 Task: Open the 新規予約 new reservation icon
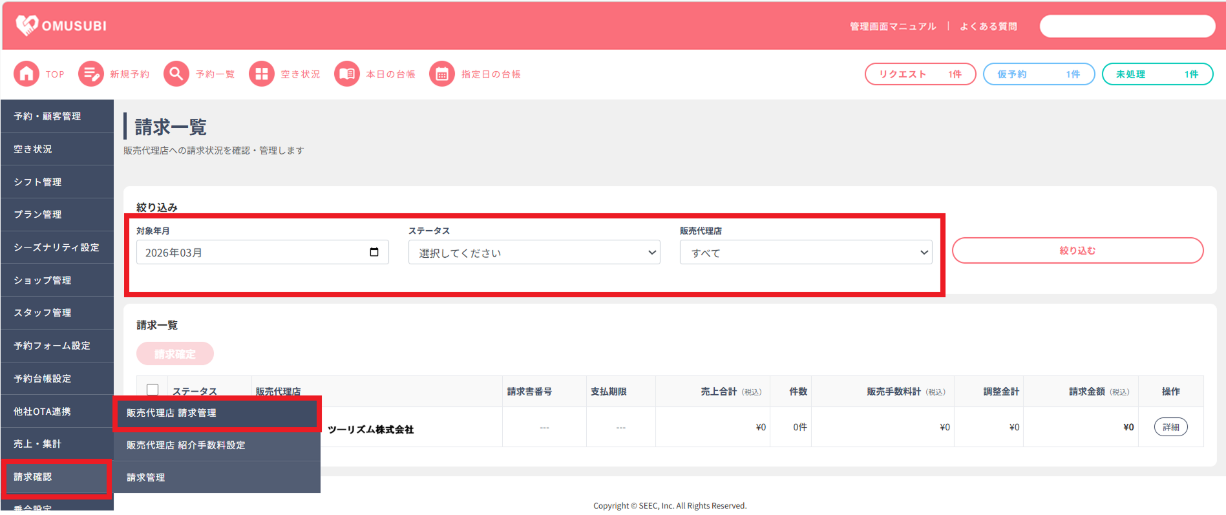click(x=91, y=74)
